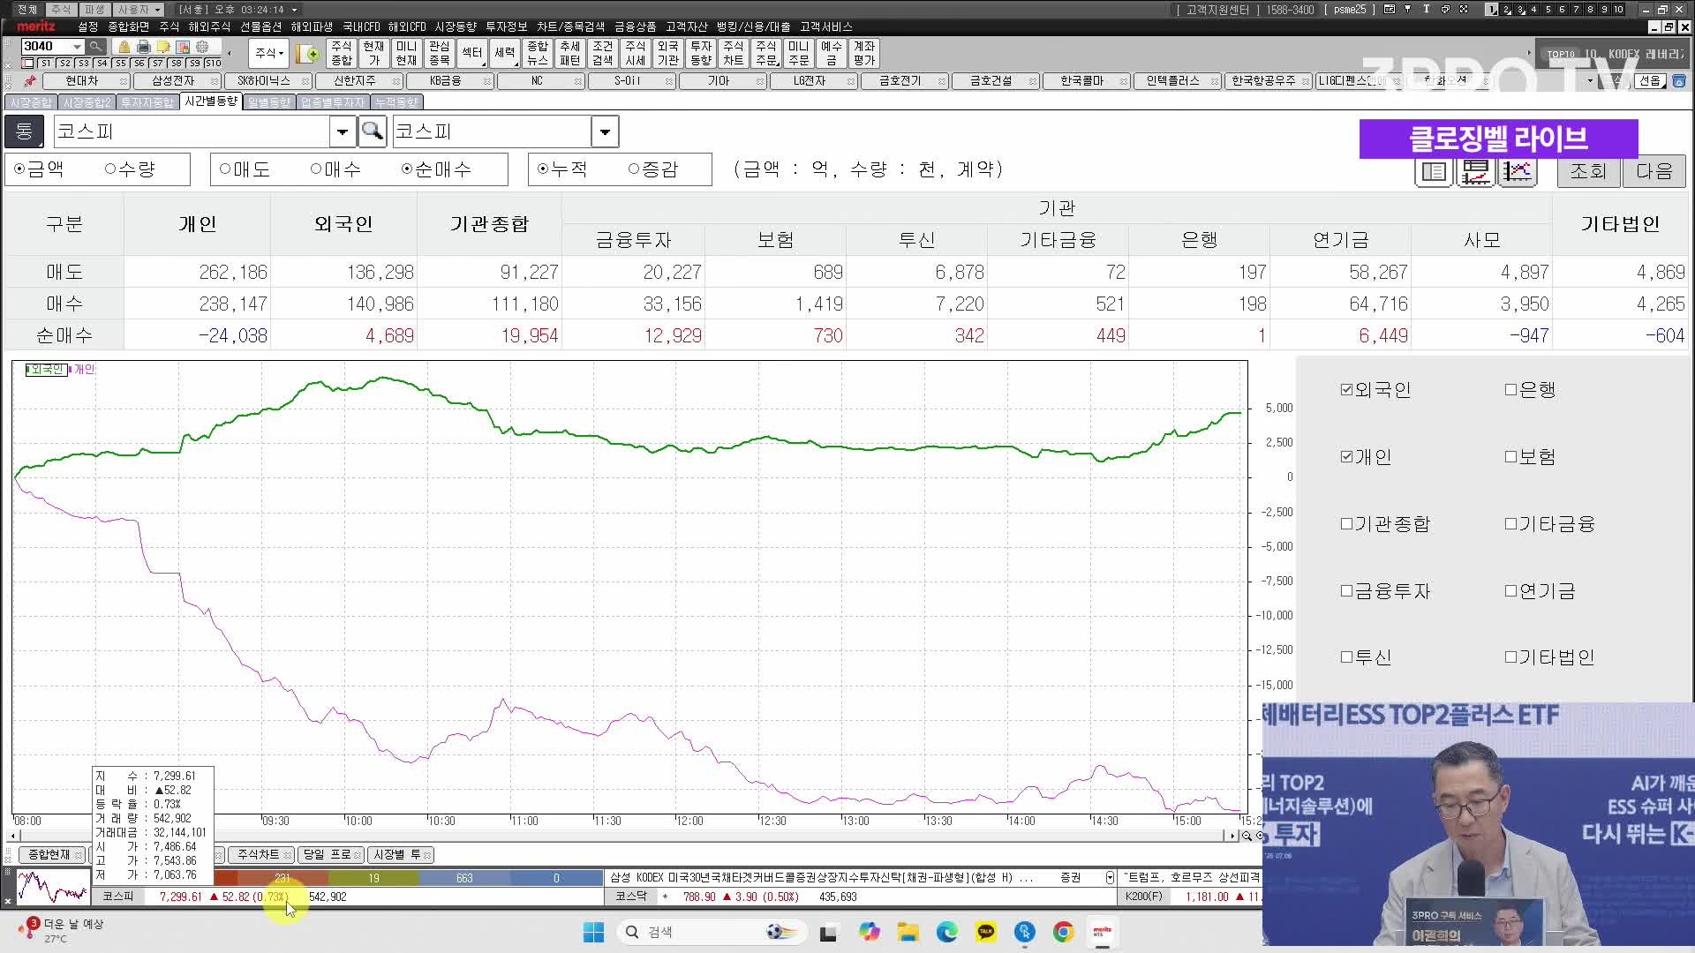Image resolution: width=1695 pixels, height=953 pixels.
Task: Open the second 코스피 combo box dropdown arrow
Action: (606, 131)
